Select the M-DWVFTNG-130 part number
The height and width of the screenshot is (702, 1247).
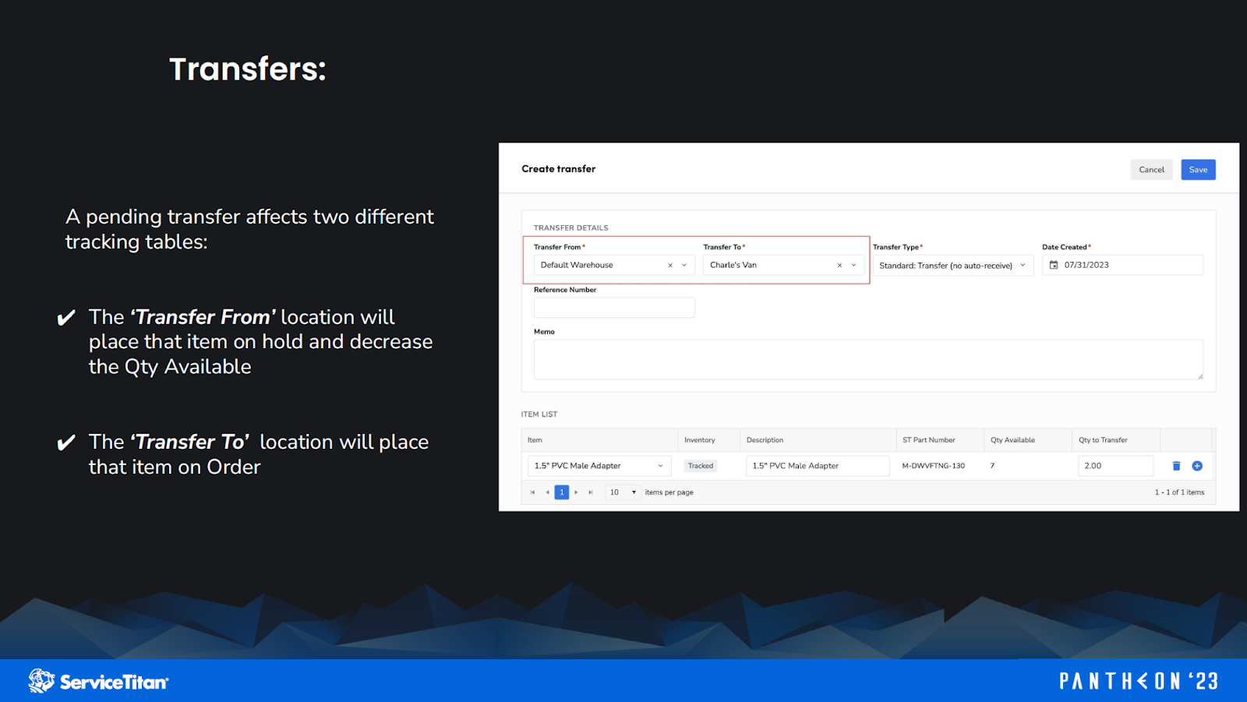934,466
